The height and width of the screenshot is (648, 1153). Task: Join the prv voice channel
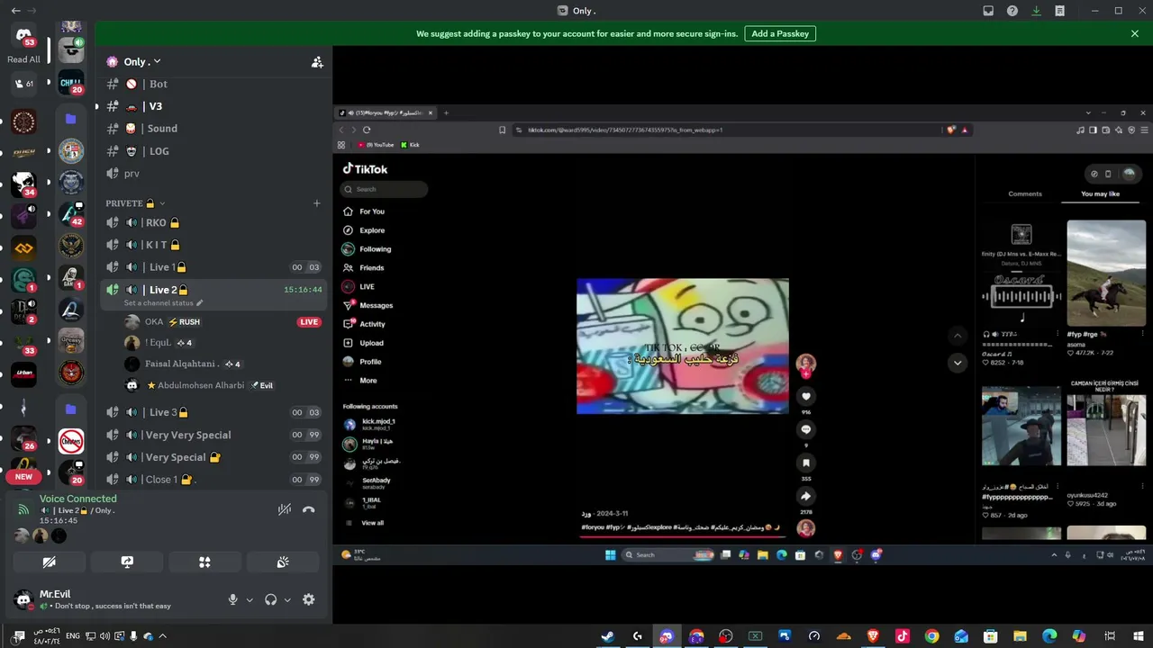coord(213,174)
